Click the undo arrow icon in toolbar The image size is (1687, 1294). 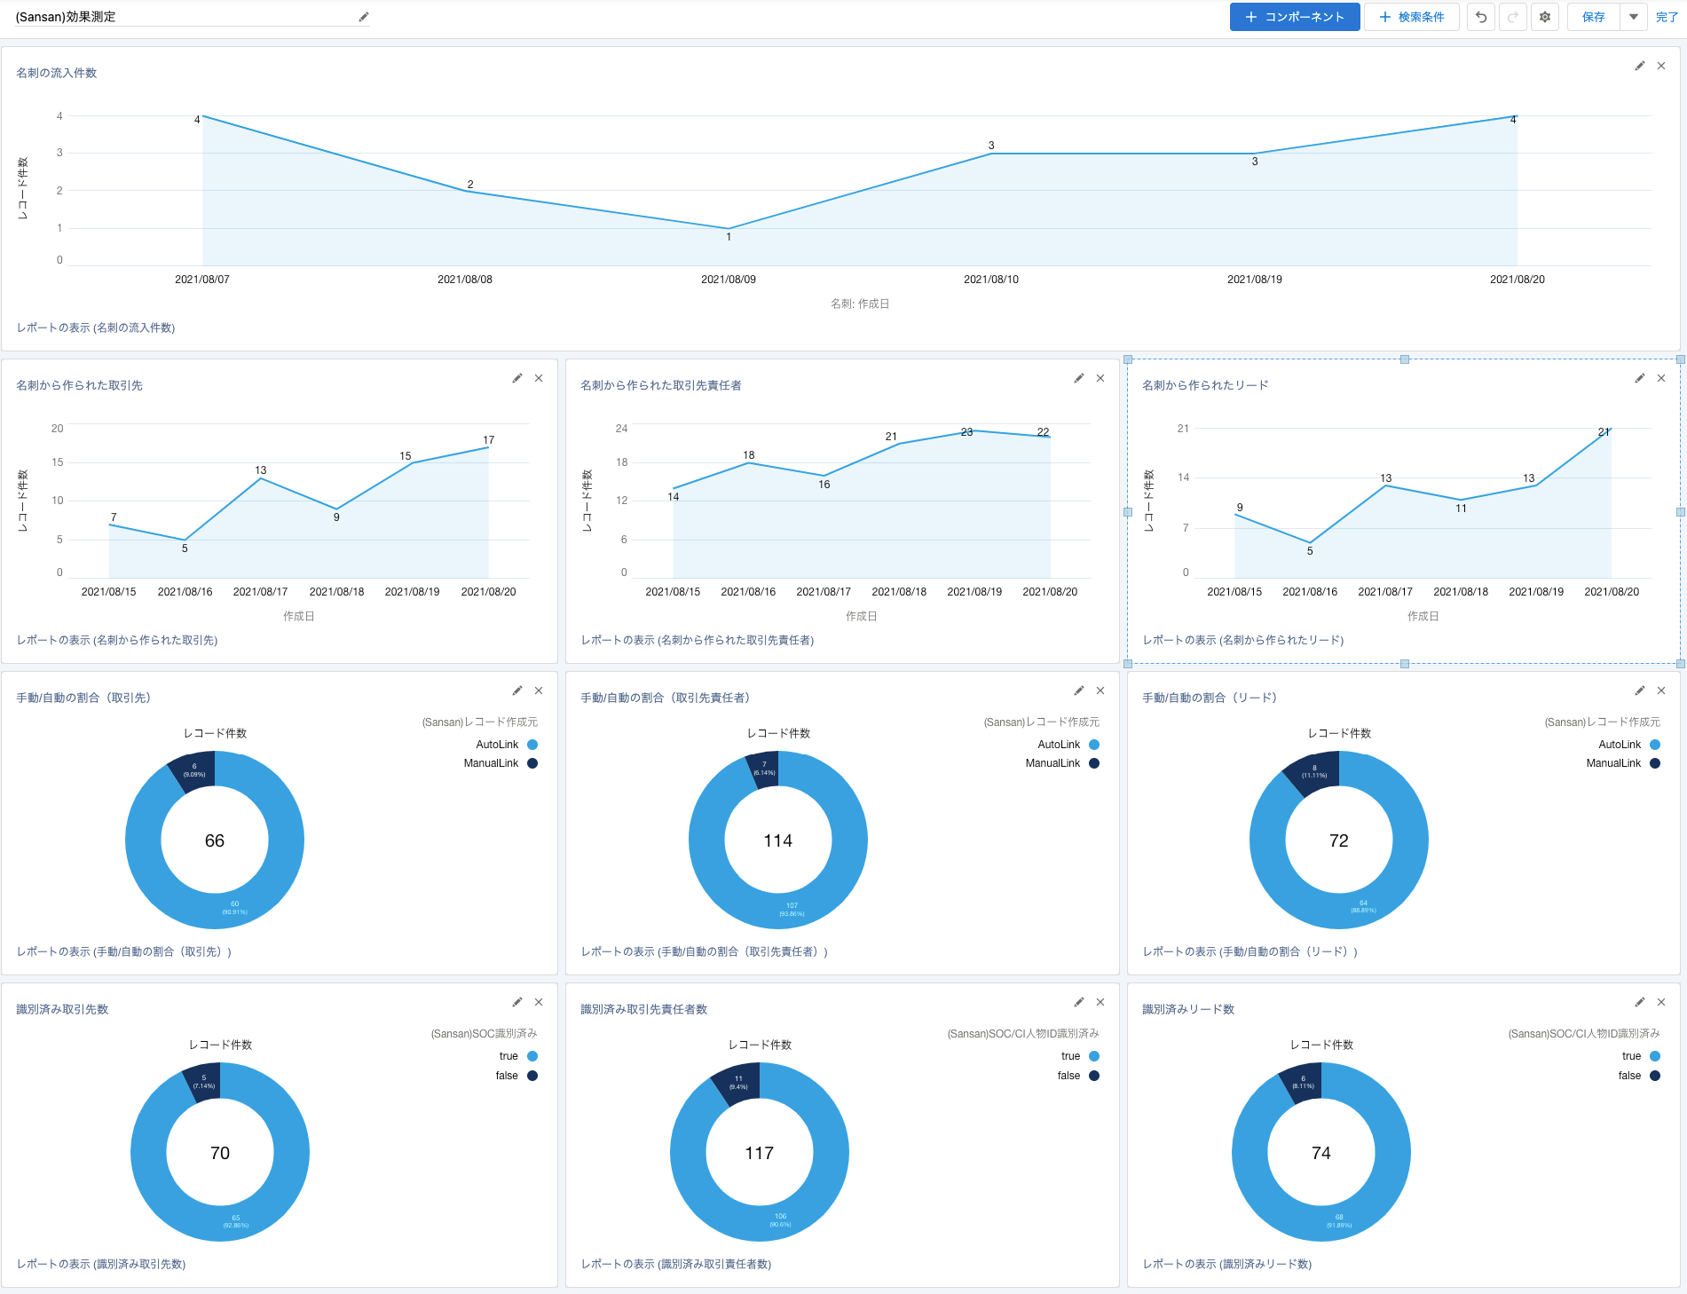[x=1481, y=17]
